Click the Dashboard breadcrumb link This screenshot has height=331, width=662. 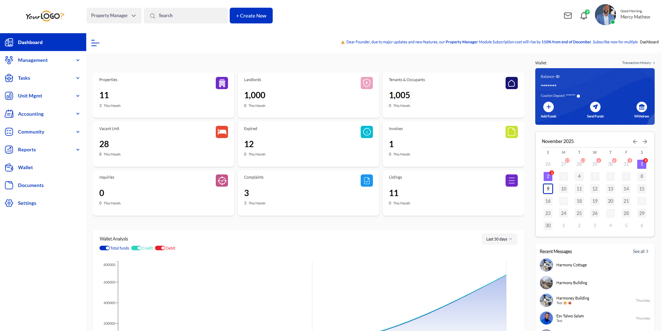649,42
